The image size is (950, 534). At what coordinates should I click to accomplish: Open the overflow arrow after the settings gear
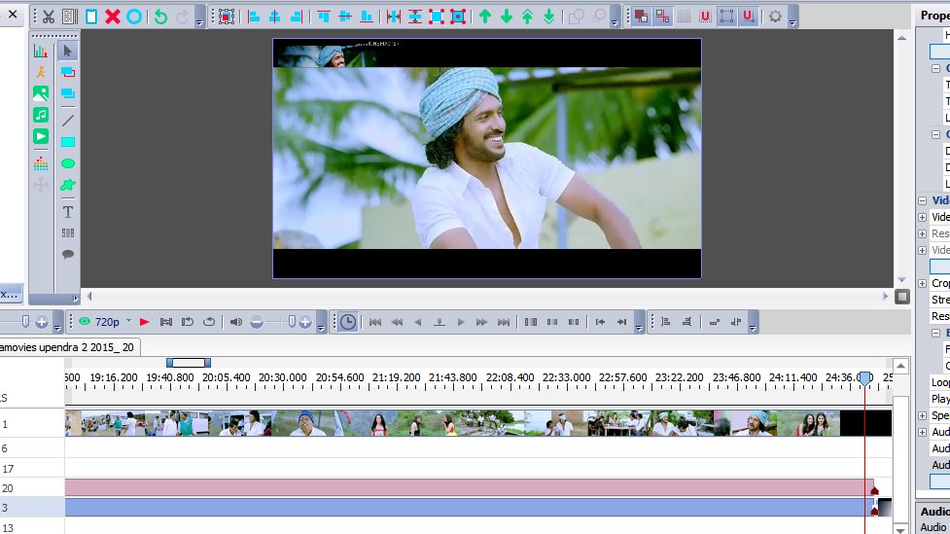(x=792, y=22)
